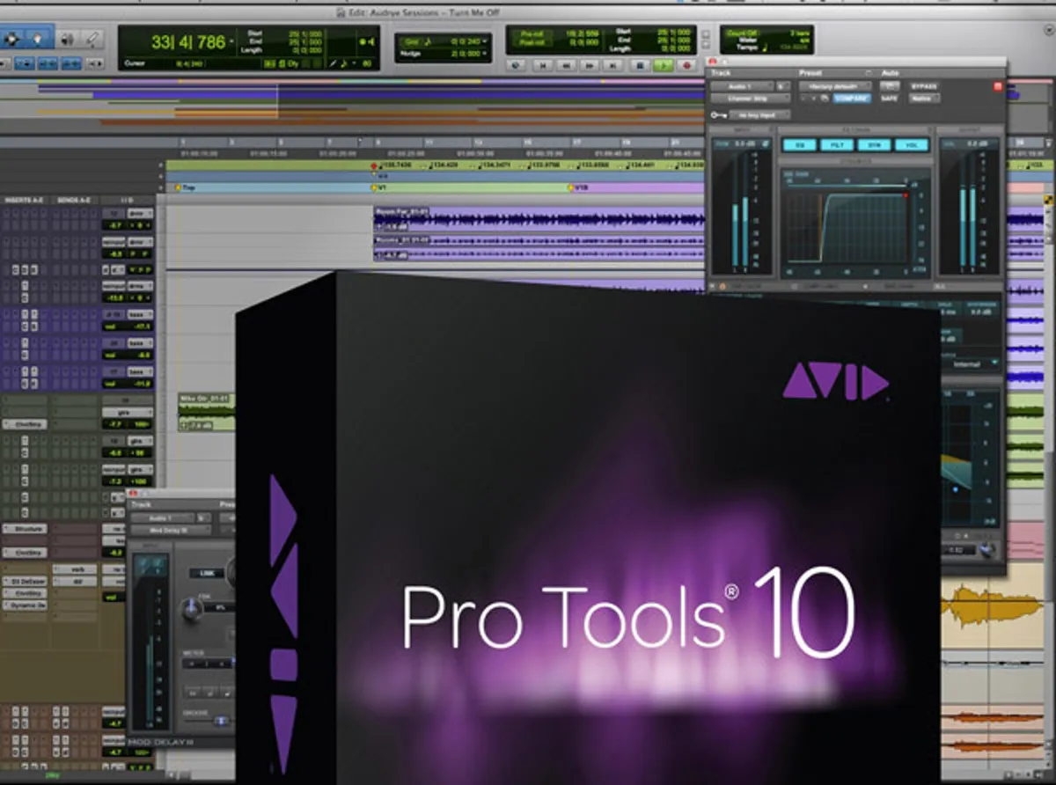Adjust the Groove slider in Mod Delay
Screen dimensions: 1056x785
[220, 721]
